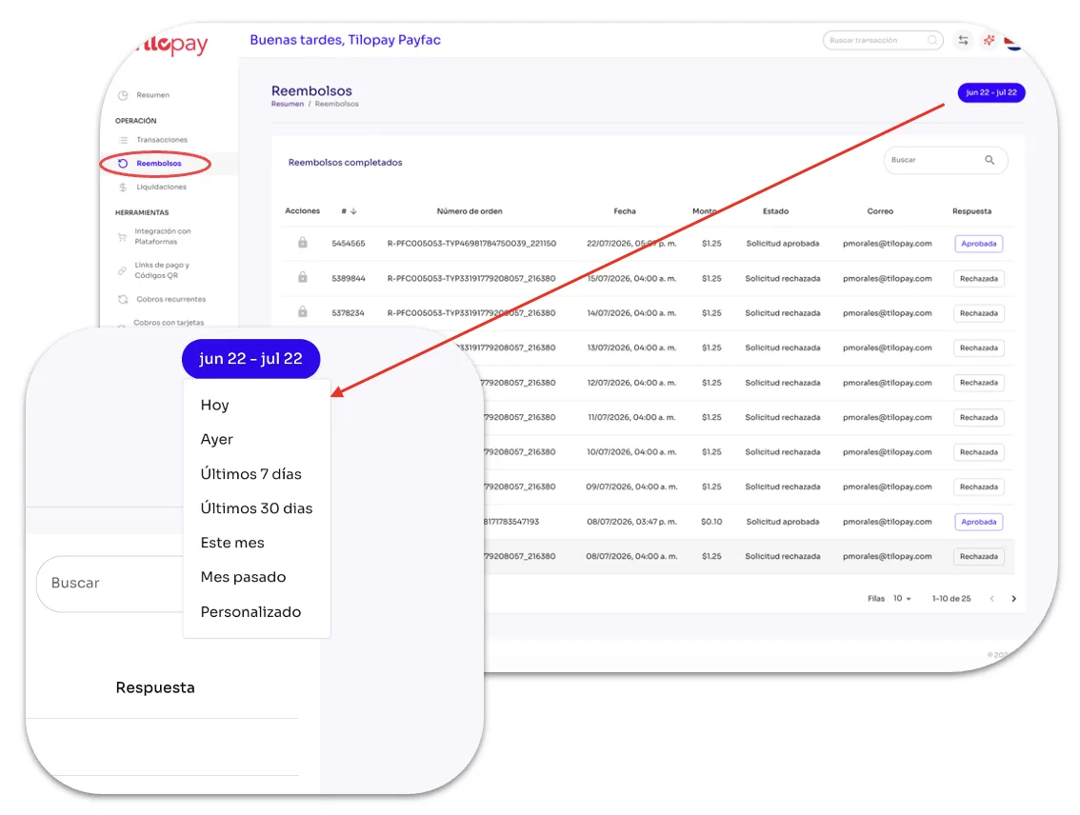Click Aprobada button for order 5454565

coord(979,244)
